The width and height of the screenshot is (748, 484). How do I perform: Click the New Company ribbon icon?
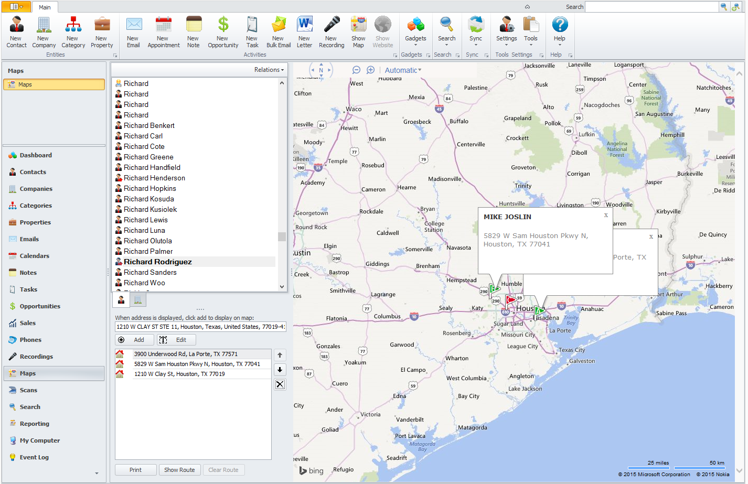point(44,32)
